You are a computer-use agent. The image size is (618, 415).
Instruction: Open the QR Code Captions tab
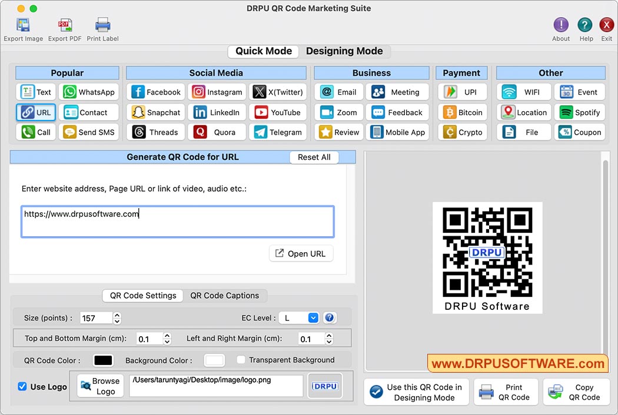point(224,296)
